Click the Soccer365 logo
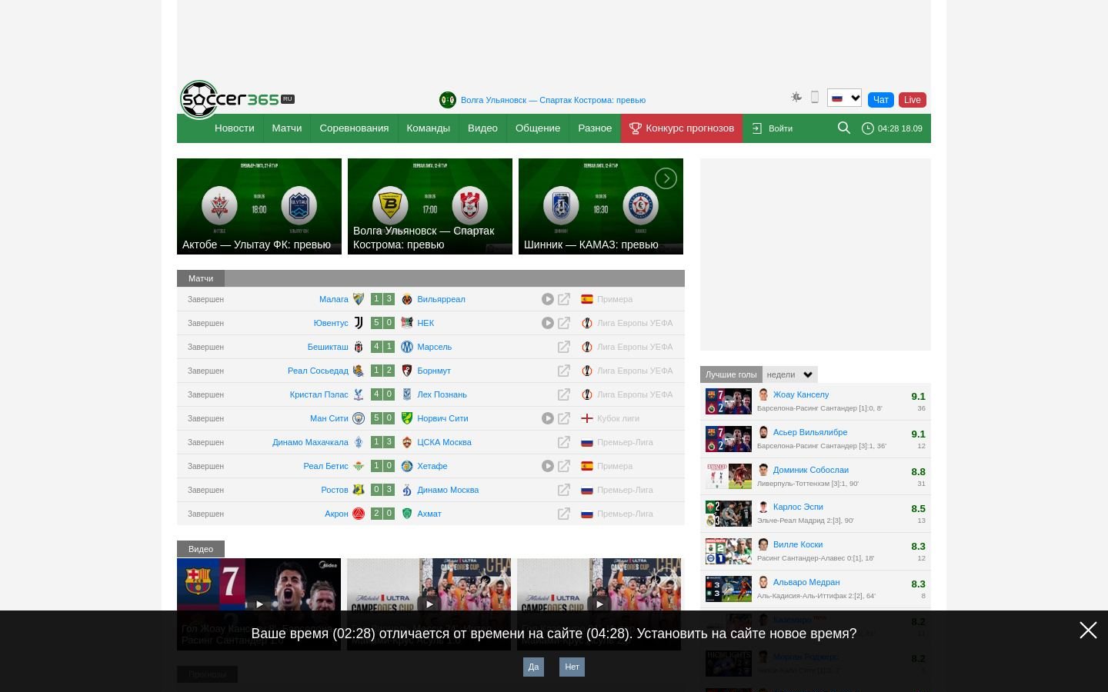 (x=237, y=100)
